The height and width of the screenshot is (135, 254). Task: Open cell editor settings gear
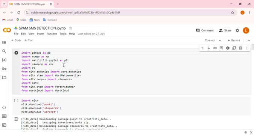pyautogui.click(x=228, y=48)
